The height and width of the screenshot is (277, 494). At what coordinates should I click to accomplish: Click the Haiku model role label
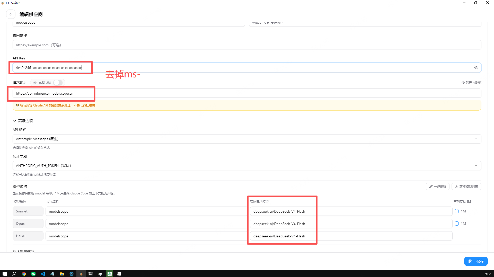[x=28, y=236]
